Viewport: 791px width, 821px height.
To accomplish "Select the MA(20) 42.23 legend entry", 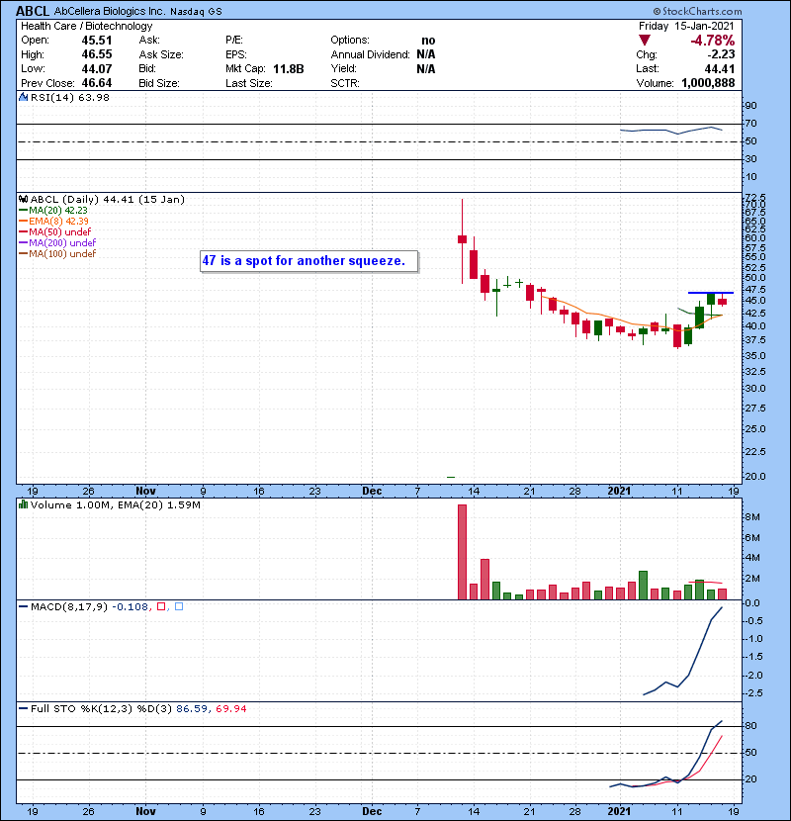I will 53,210.
